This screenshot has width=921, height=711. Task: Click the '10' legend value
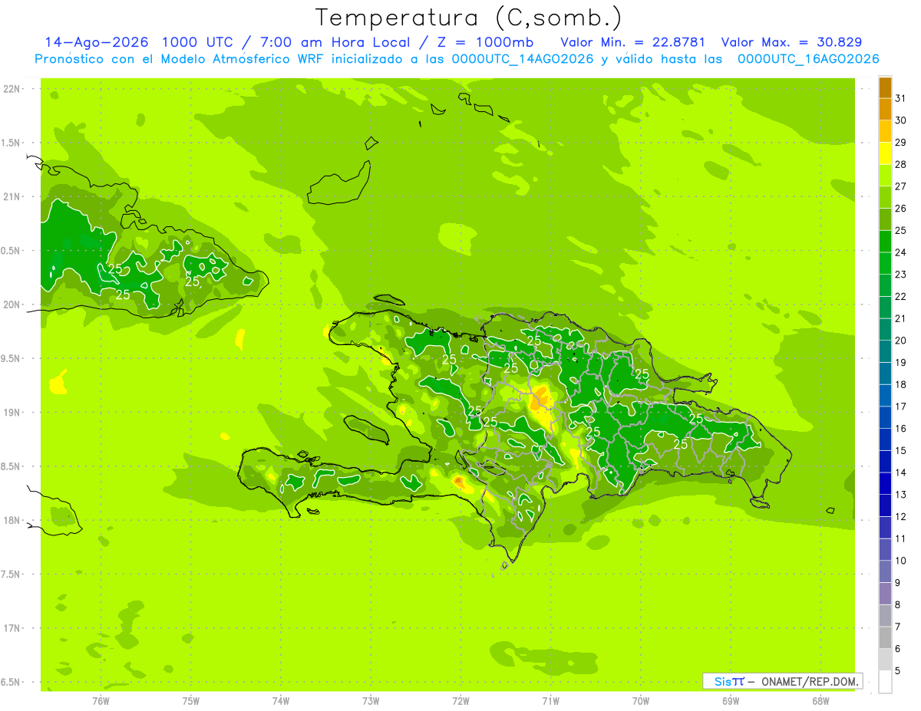tap(900, 561)
